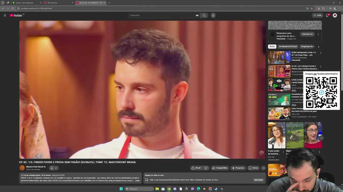Open the more actions ellipsis under video
Image resolution: width=343 pixels, height=192 pixels.
click(263, 168)
